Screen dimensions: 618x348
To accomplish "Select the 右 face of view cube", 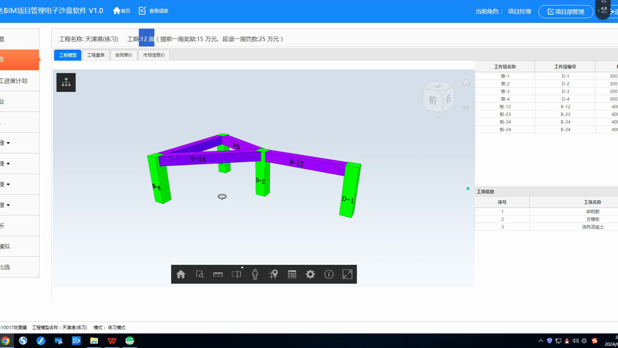I will click(x=449, y=98).
